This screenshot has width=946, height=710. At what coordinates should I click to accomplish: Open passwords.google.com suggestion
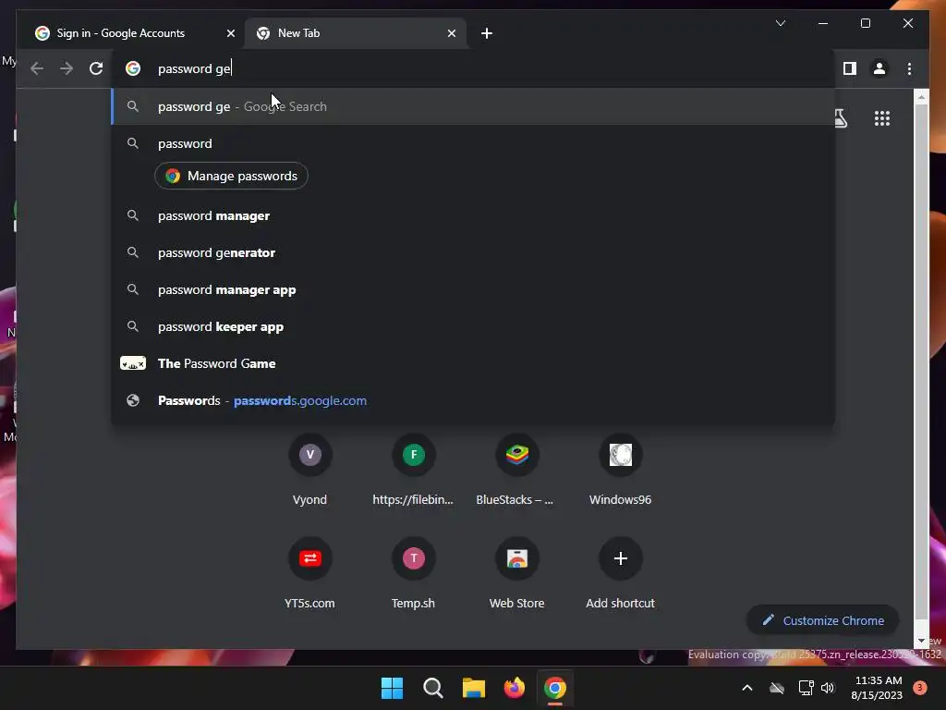pos(473,400)
